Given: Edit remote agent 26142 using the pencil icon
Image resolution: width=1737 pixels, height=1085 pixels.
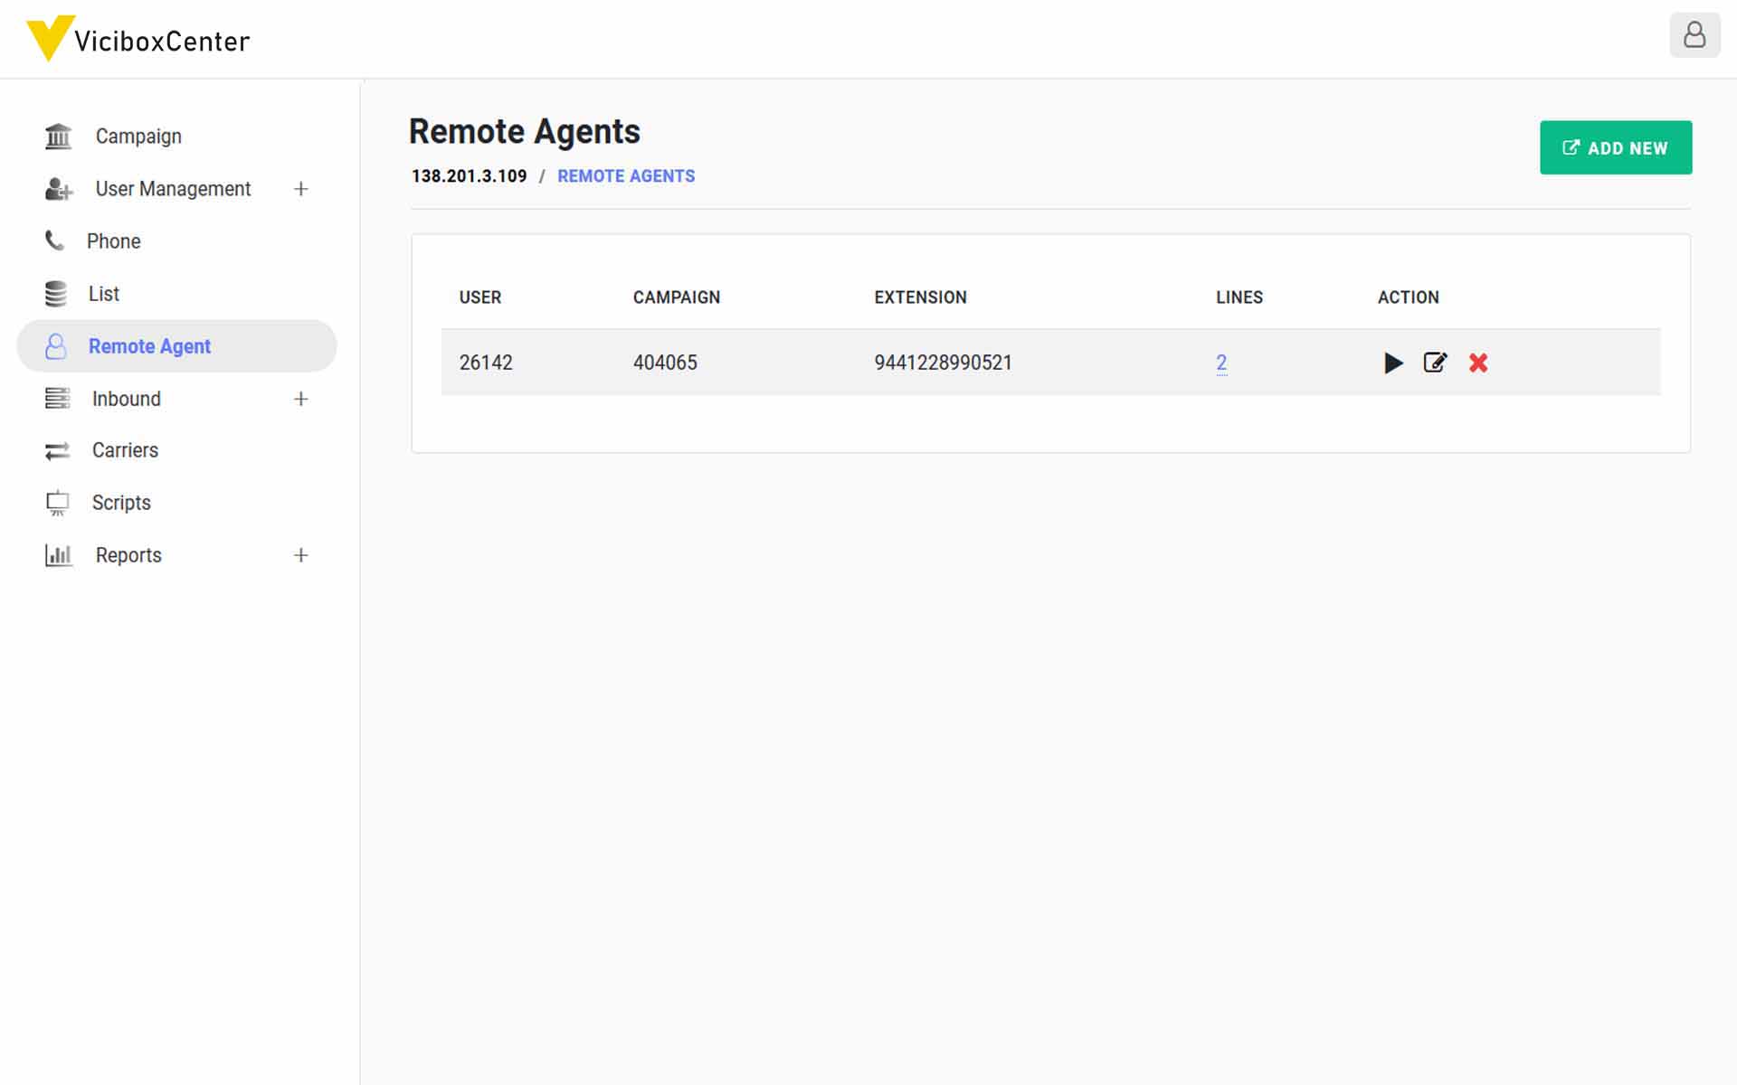Looking at the screenshot, I should (x=1436, y=363).
